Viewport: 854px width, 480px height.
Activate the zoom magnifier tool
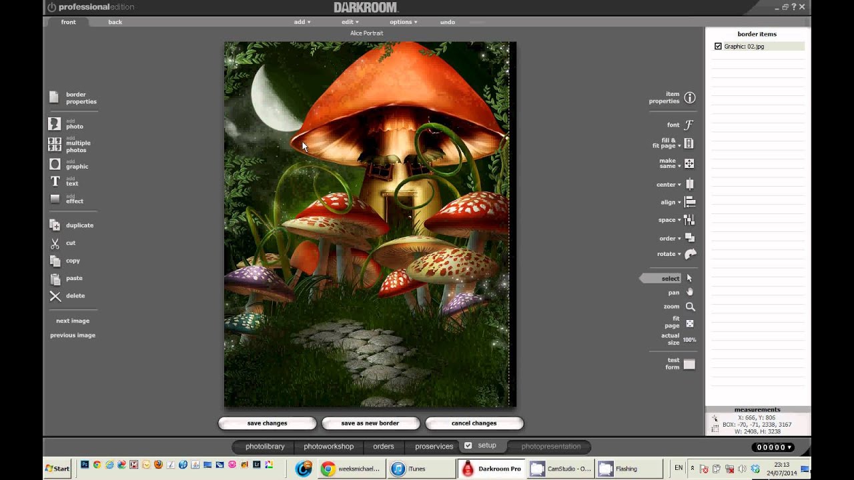coord(690,307)
